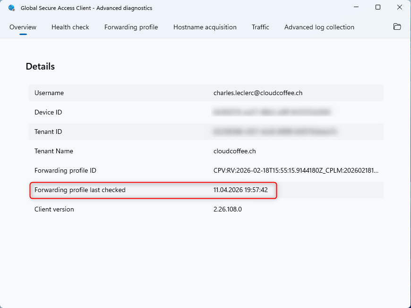The height and width of the screenshot is (308, 411).
Task: Switch to the Health check tab
Action: pos(70,27)
